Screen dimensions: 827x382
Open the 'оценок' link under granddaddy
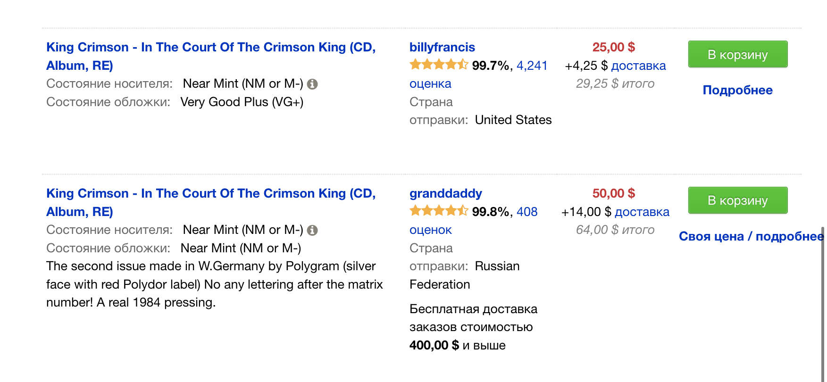[x=431, y=230]
